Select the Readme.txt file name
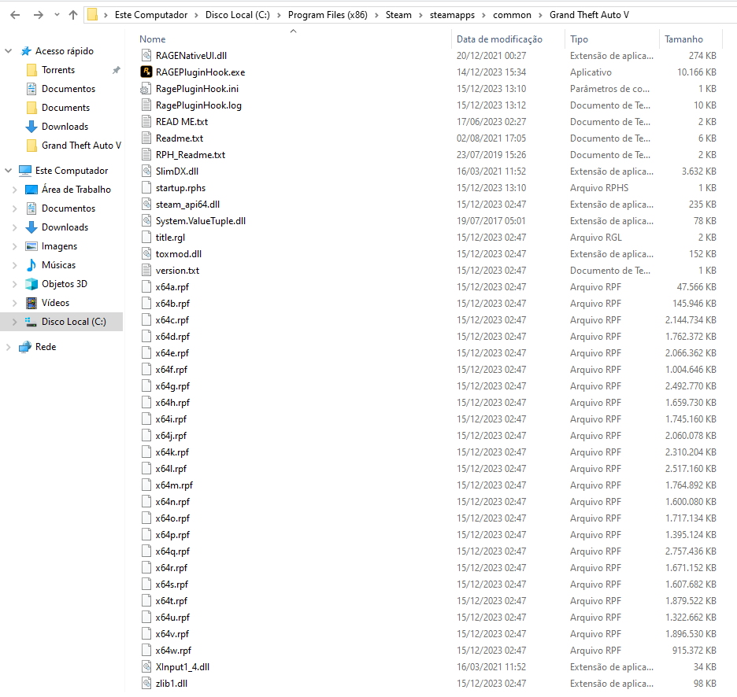737x697 pixels. 180,138
